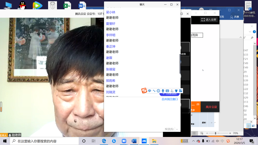Toggle Chinese/English mode 中 on Sogou bar
This screenshot has width=258, height=145.
click(x=149, y=91)
